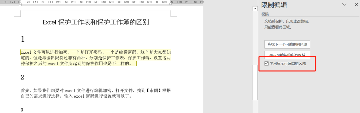
Task: Click the left indent marker on ruler
Action: [x=20, y=3]
